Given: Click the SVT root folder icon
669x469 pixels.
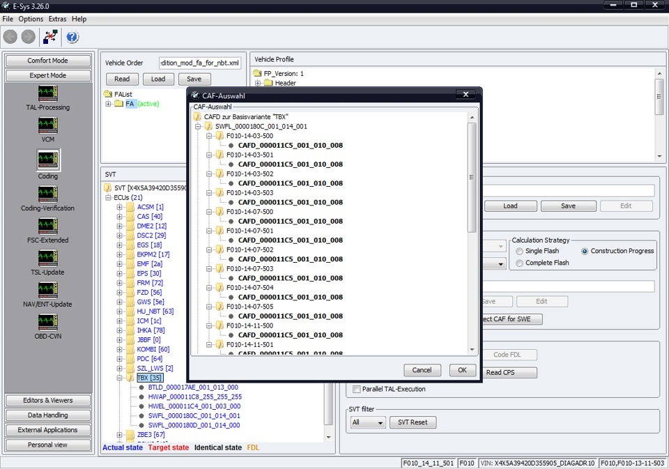Looking at the screenshot, I should (x=108, y=187).
